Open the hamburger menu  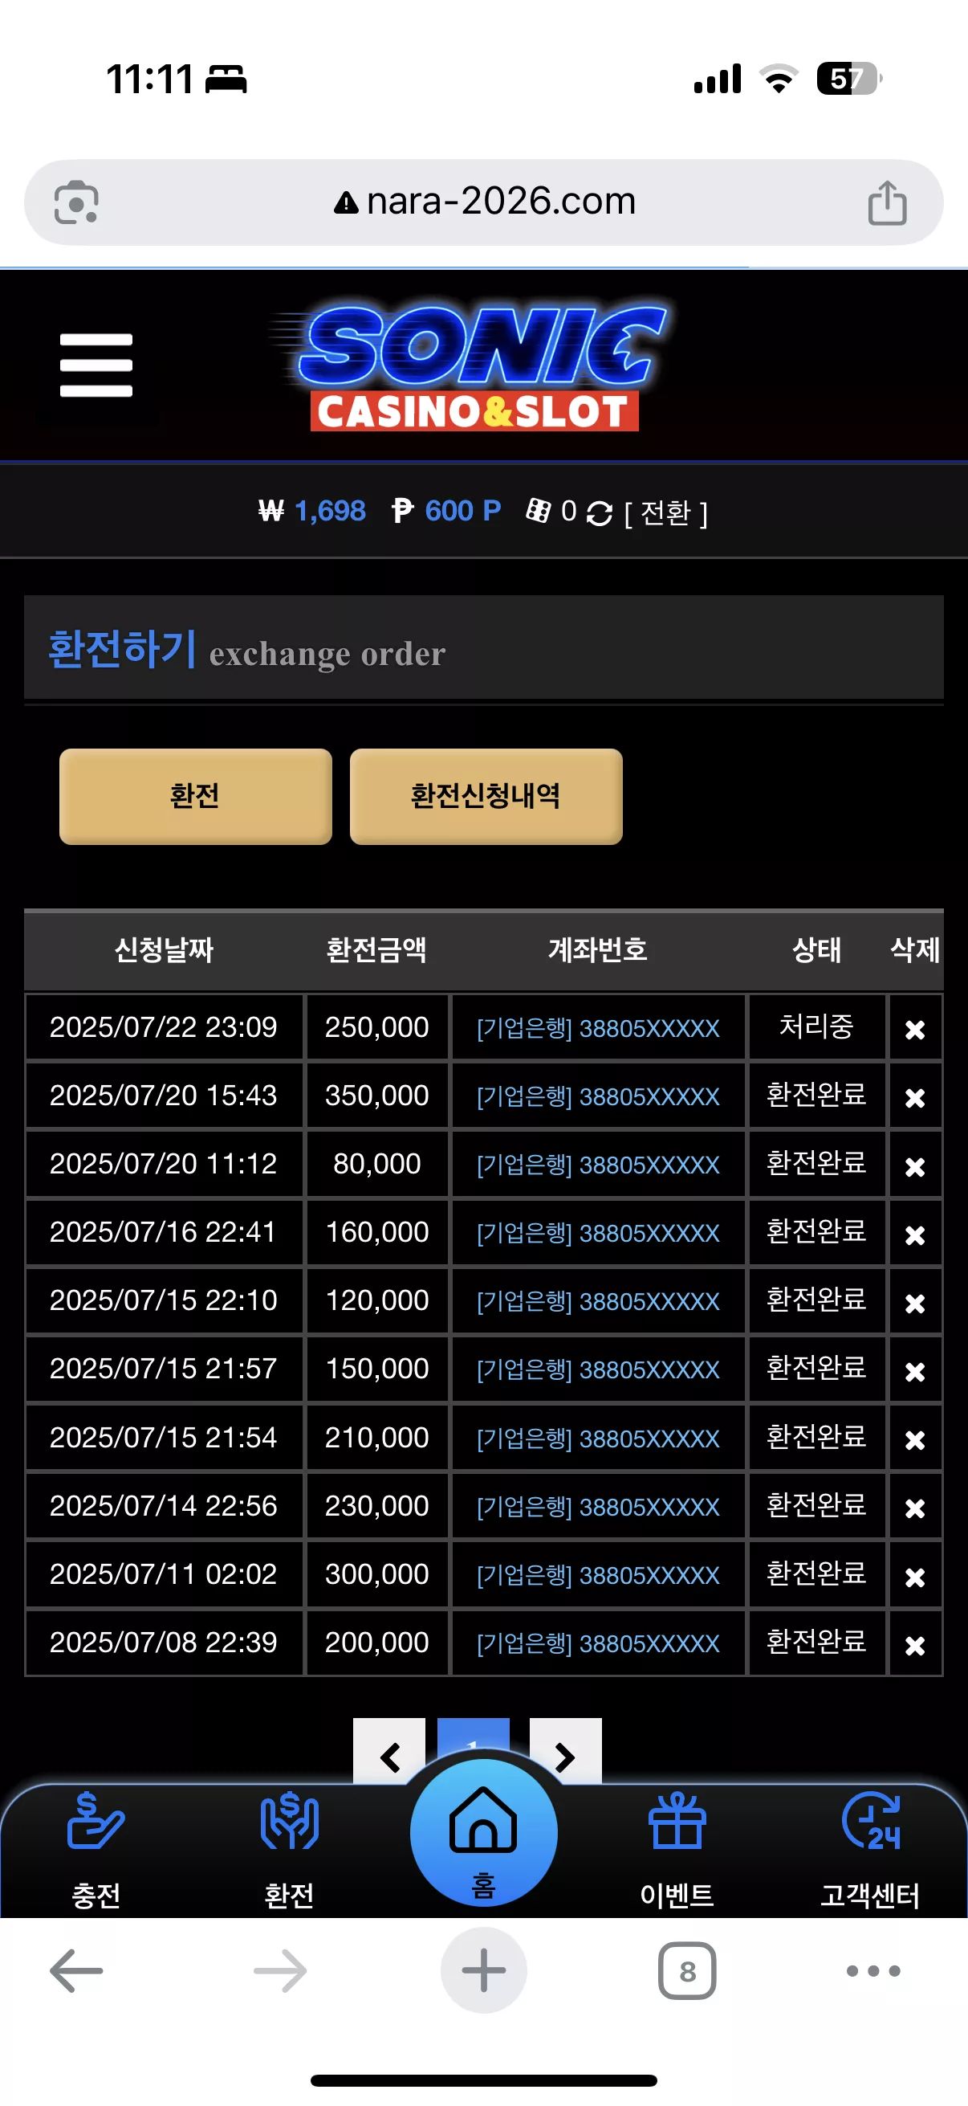click(x=96, y=365)
